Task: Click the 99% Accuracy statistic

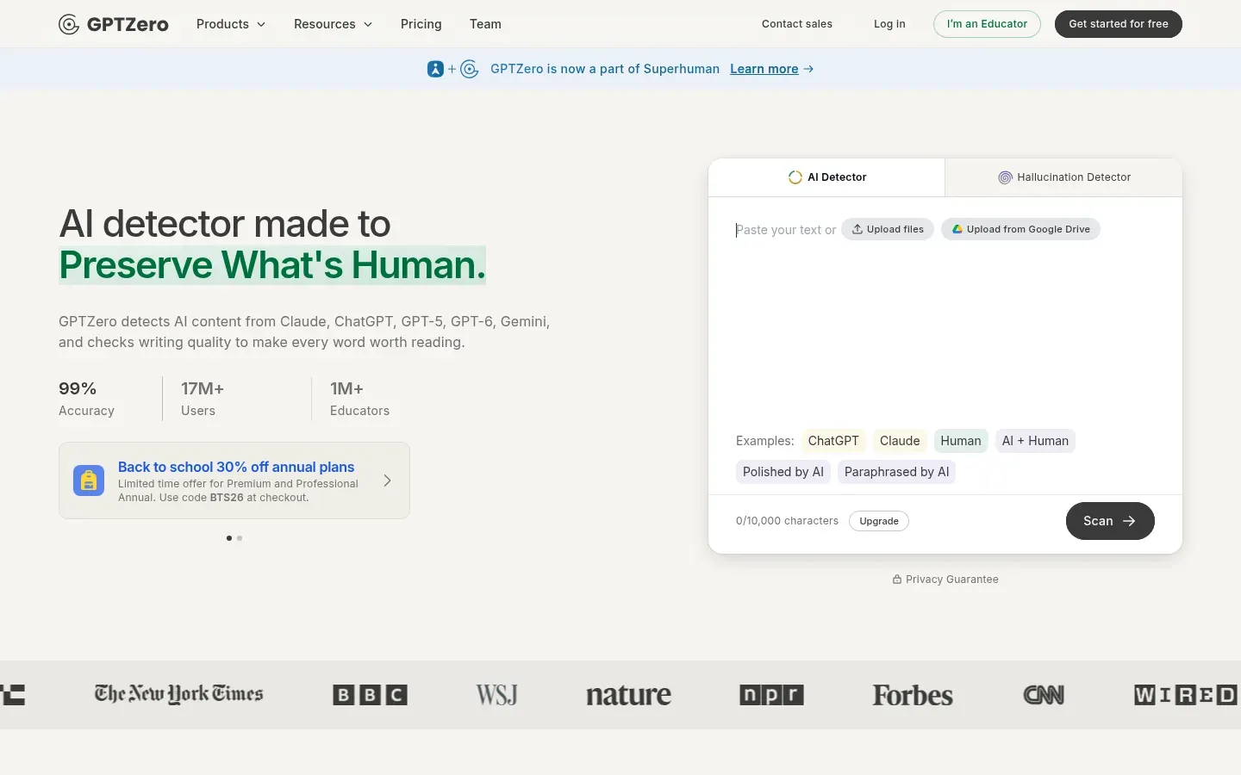Action: tap(86, 399)
